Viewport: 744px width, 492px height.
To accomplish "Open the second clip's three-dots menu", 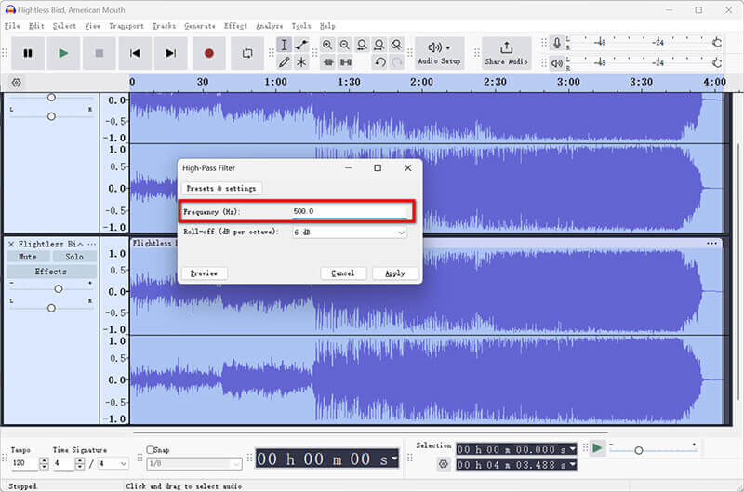I will coord(711,244).
